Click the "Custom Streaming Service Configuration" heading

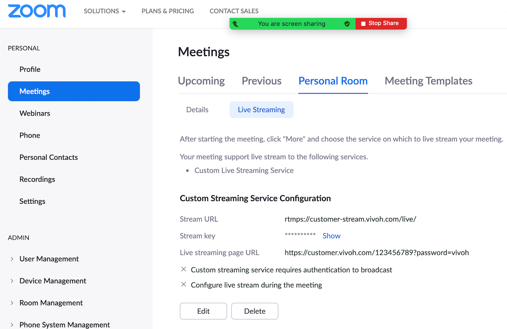tap(255, 198)
